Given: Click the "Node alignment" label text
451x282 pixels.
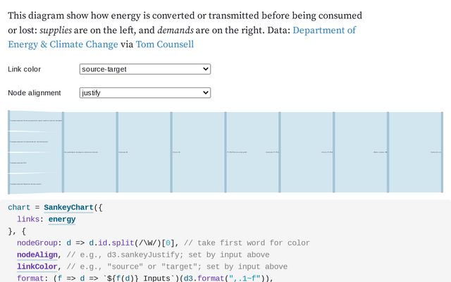Looking at the screenshot, I should tap(35, 92).
